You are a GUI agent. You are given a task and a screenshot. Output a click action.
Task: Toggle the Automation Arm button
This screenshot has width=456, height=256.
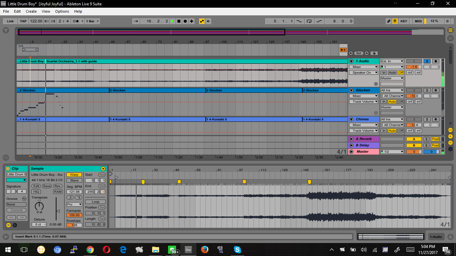point(202,21)
